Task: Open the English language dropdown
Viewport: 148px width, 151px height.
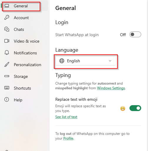Action: pos(86,61)
